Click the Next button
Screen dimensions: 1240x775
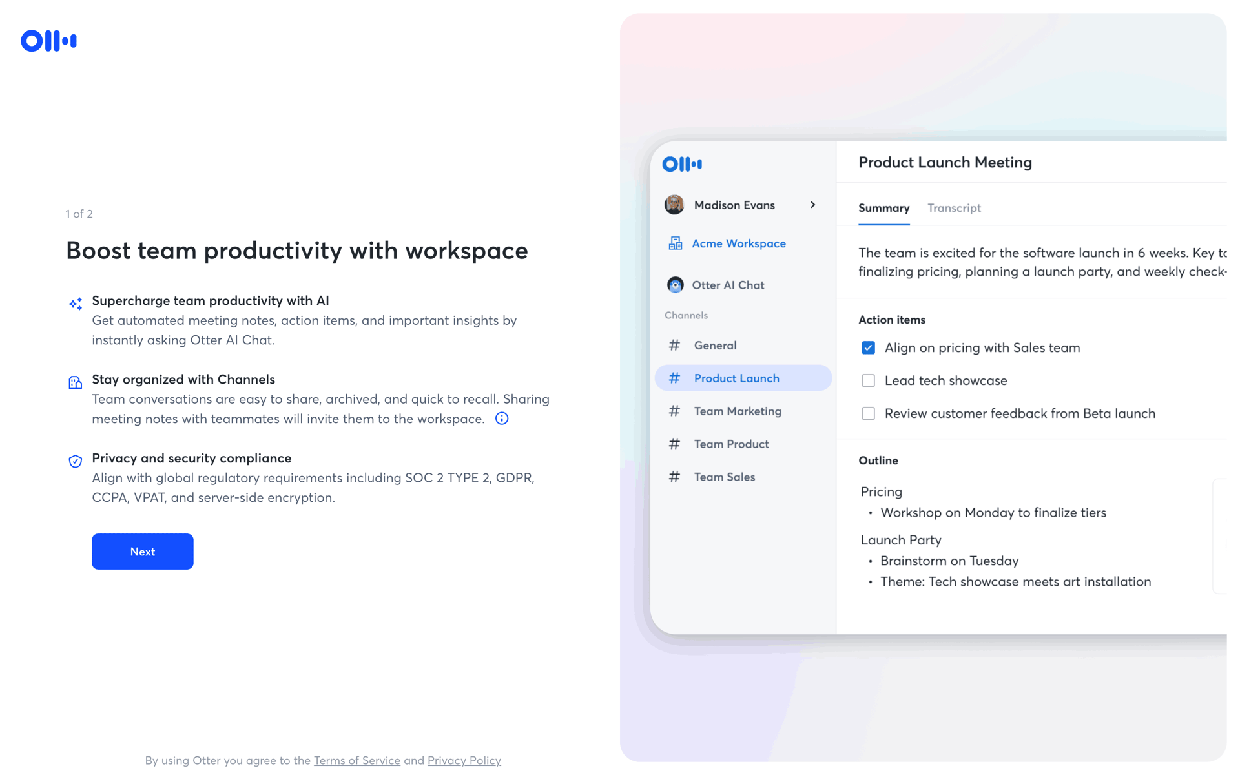point(143,552)
